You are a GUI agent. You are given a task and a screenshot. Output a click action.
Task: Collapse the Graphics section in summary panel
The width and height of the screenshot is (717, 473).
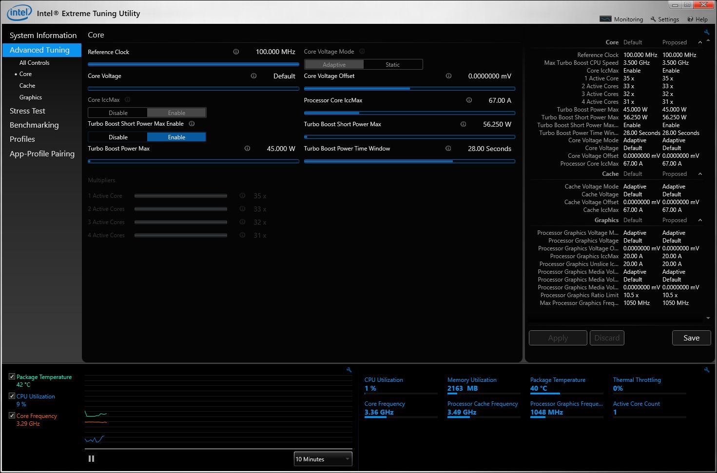coord(700,220)
